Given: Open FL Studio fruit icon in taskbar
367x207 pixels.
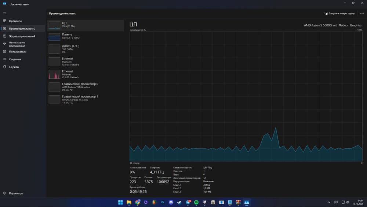Looking at the screenshot, I should 154,202.
